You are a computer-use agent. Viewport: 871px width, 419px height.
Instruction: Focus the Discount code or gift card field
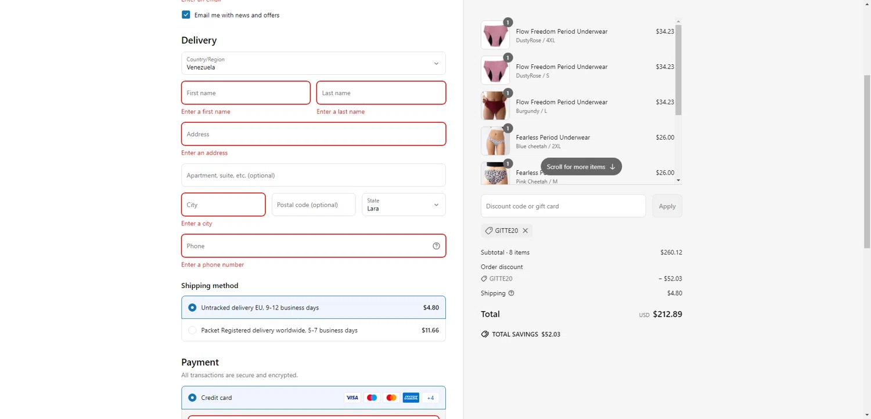[x=563, y=206]
